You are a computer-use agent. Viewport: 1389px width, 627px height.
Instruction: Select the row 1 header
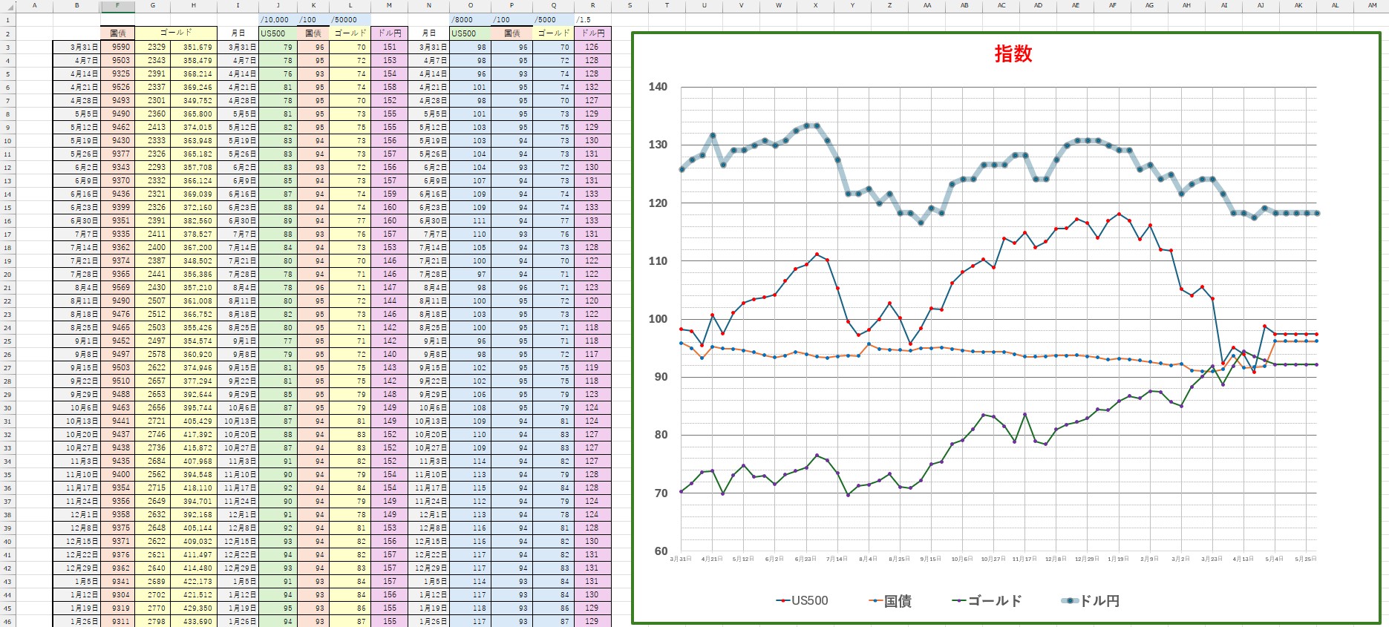pyautogui.click(x=7, y=20)
